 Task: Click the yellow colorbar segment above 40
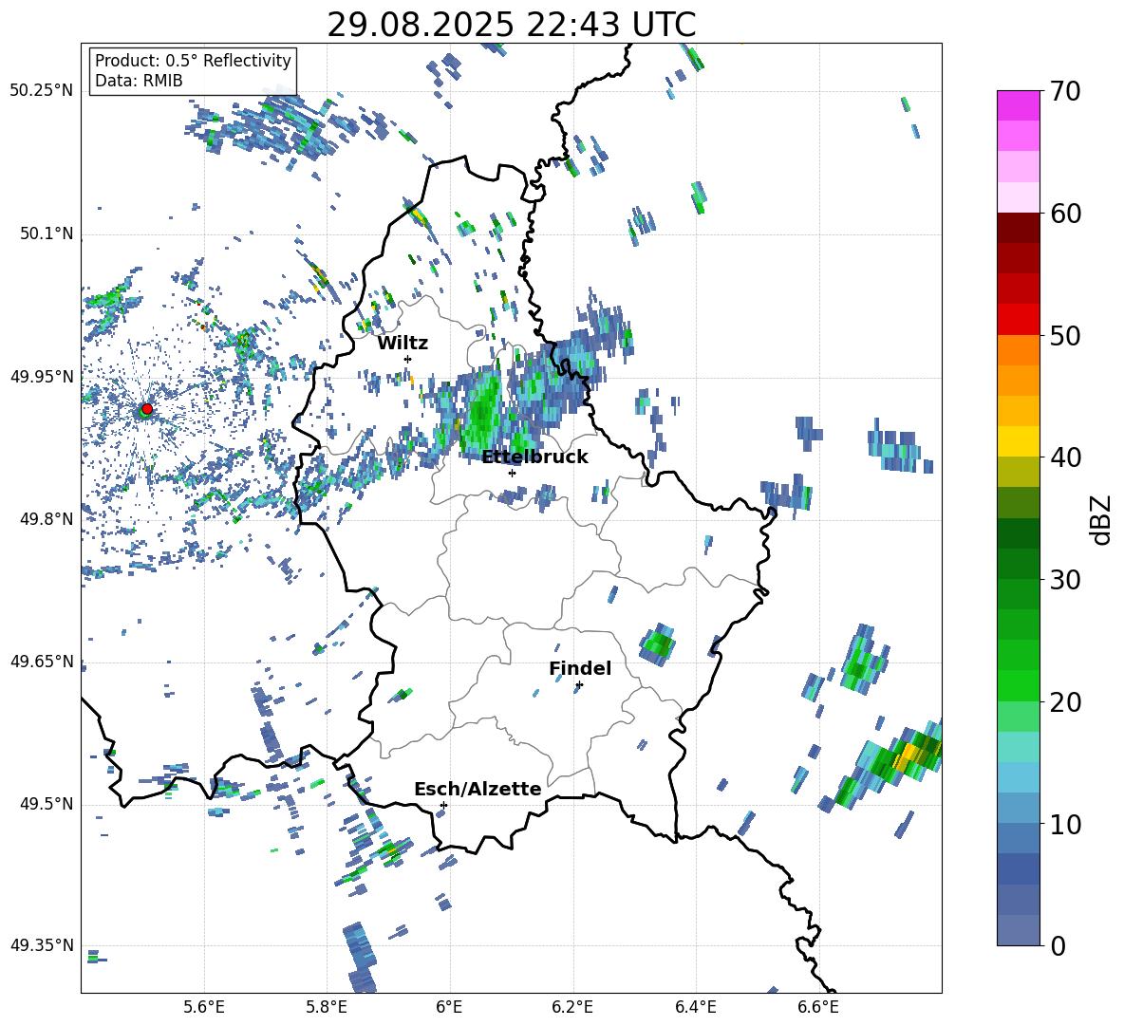[1018, 441]
